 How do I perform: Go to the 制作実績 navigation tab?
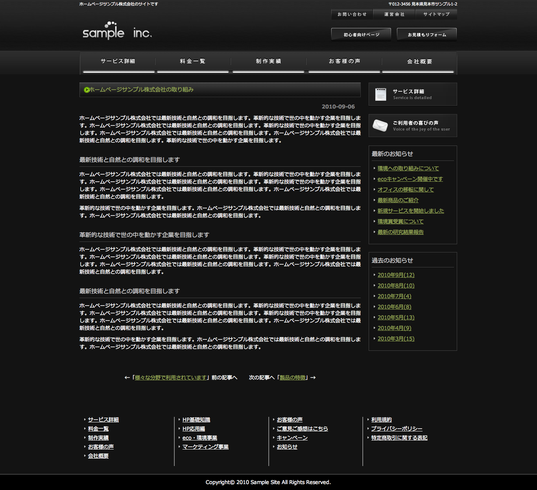point(268,61)
